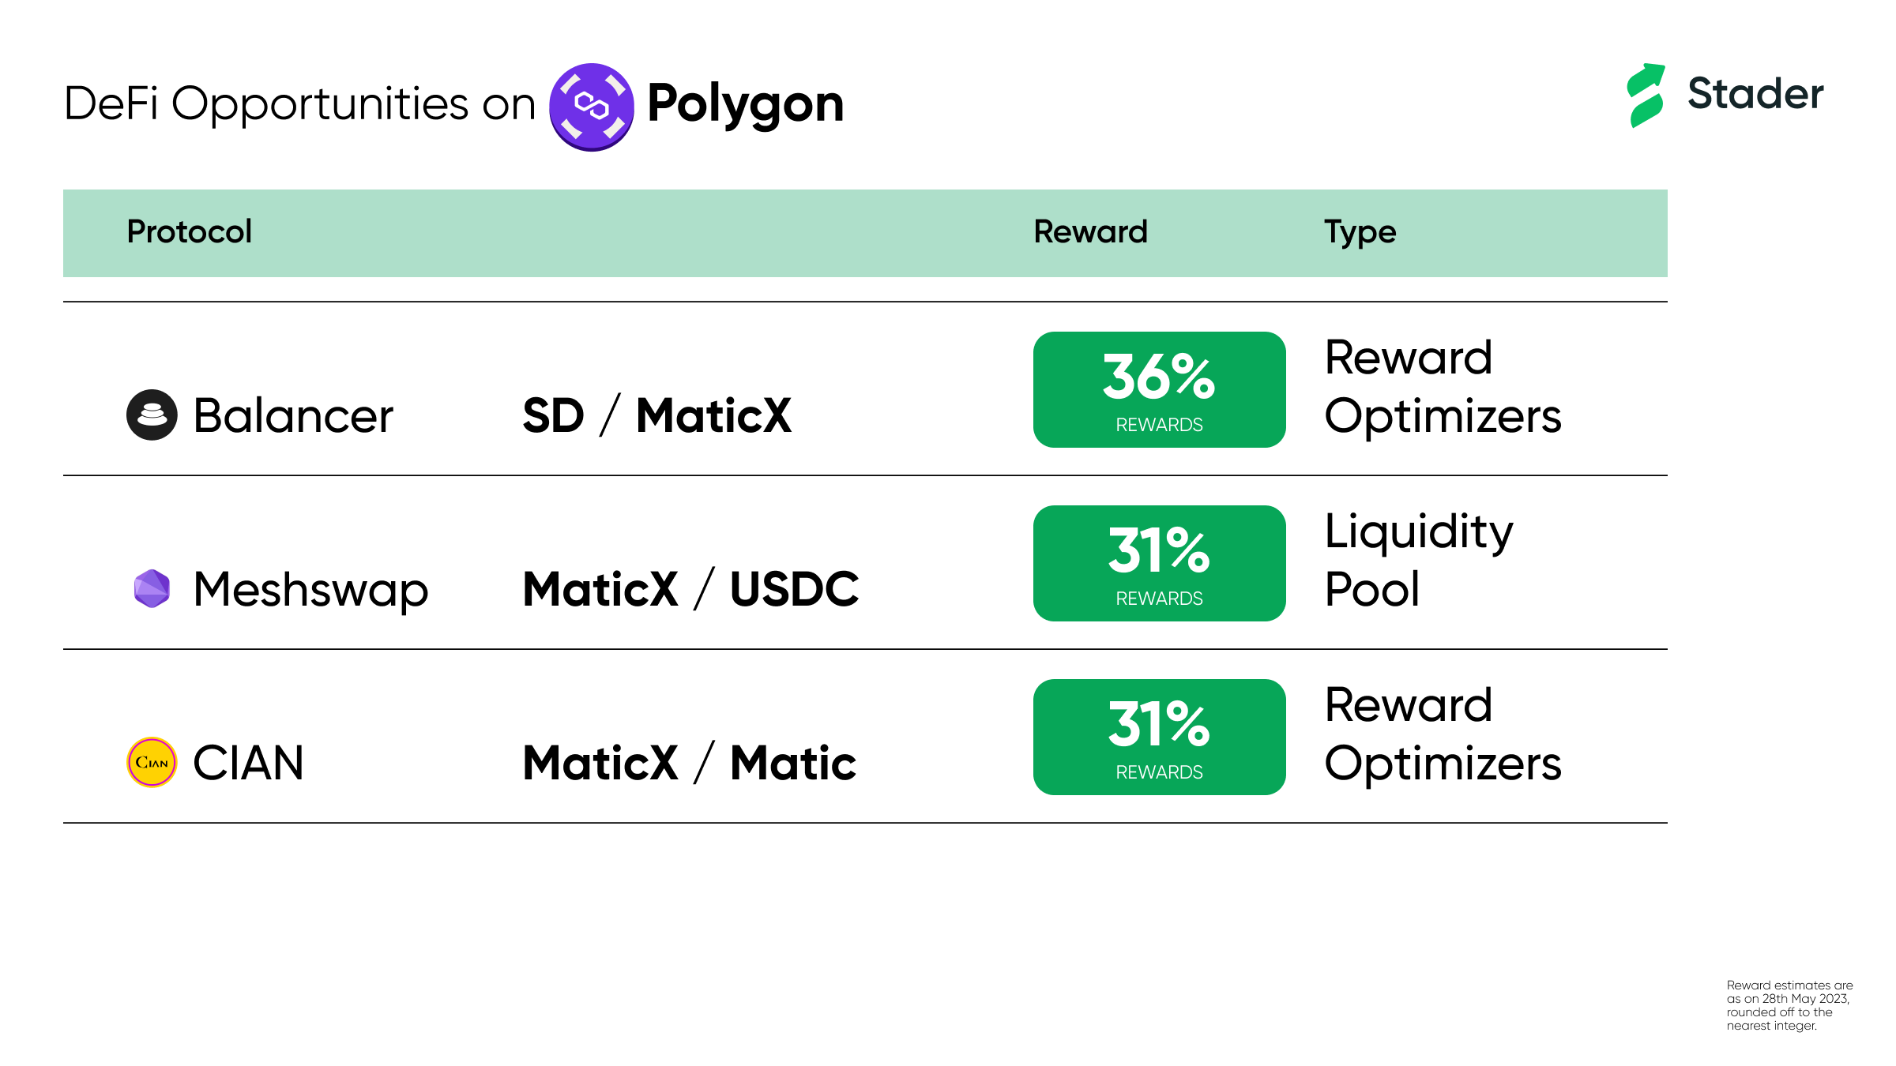Click the Balancer protocol name
The height and width of the screenshot is (1066, 1896).
293,415
